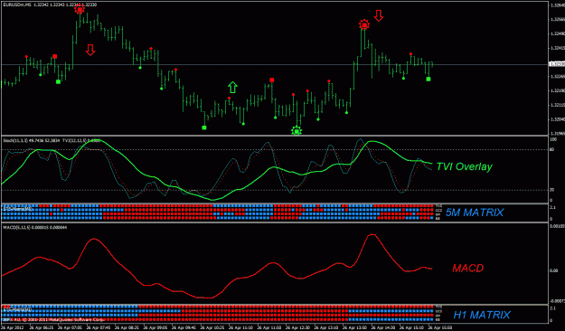Click the 80 level on stochastic scale
Viewport: 565px width, 331px height.
552,149
